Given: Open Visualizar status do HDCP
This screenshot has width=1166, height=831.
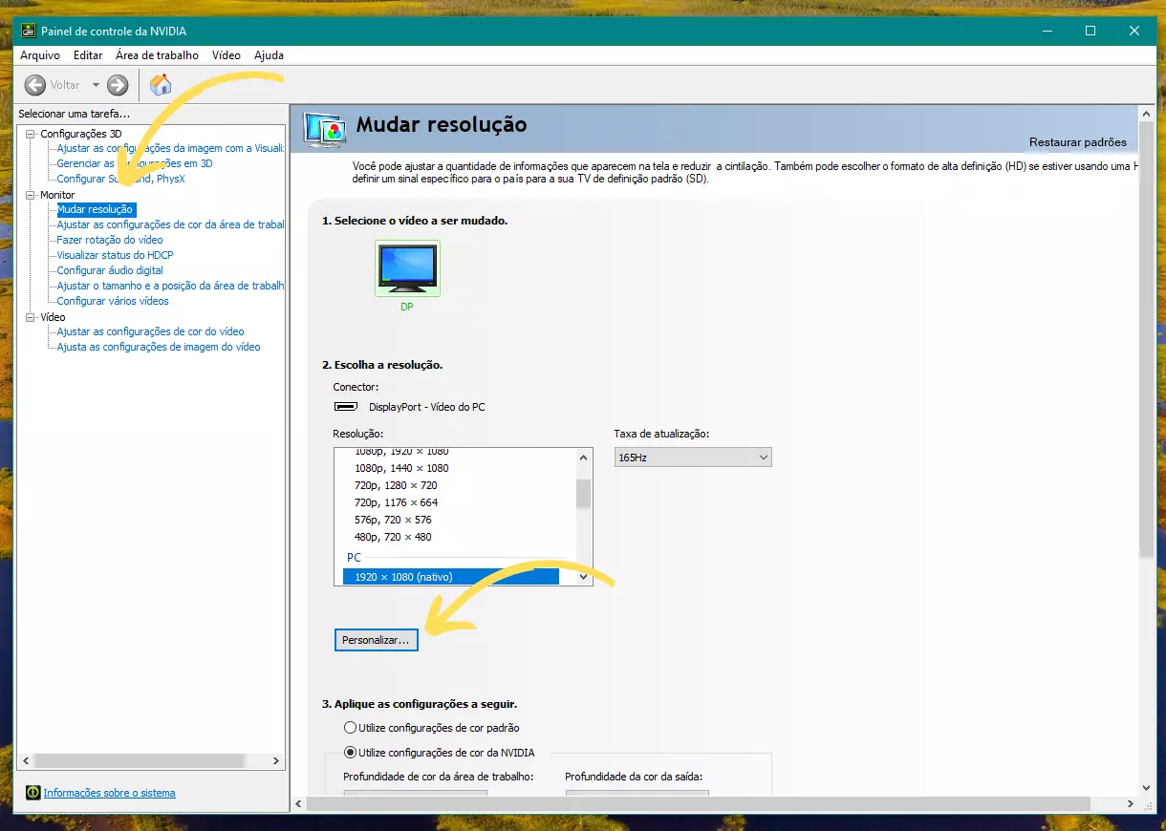Looking at the screenshot, I should pyautogui.click(x=115, y=255).
